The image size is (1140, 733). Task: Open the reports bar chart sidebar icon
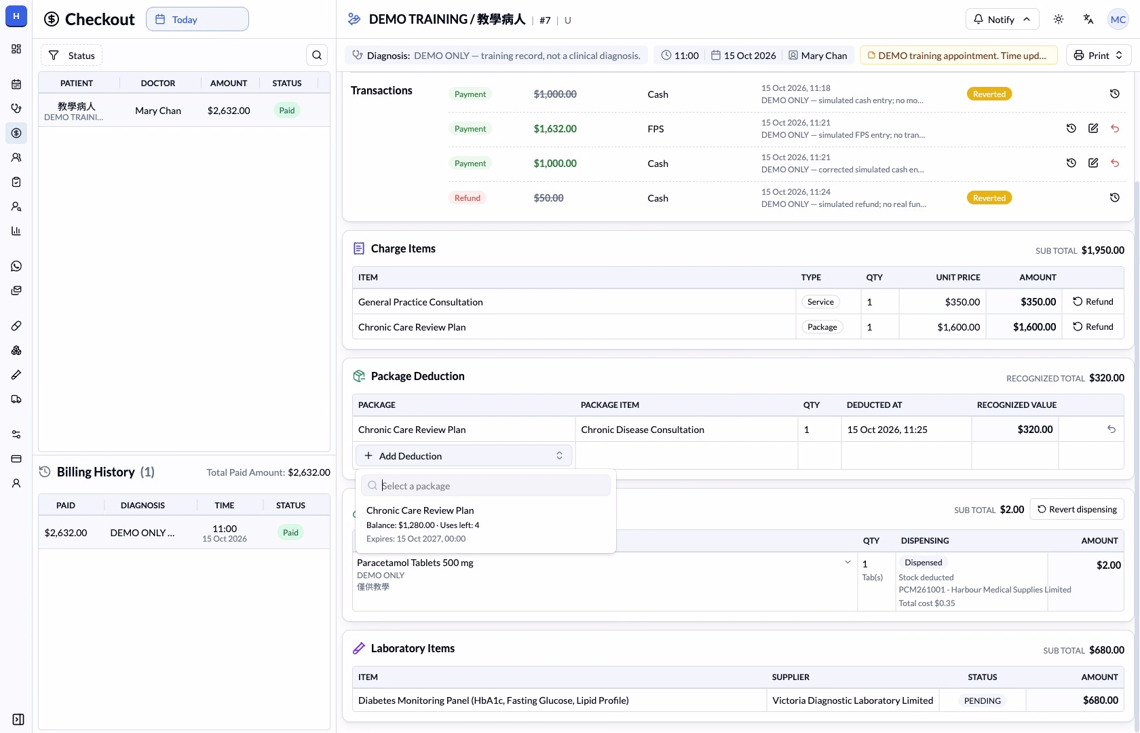[16, 231]
